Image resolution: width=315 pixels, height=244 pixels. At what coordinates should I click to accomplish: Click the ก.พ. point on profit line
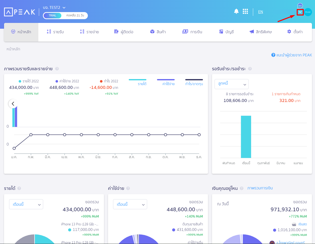(31, 135)
